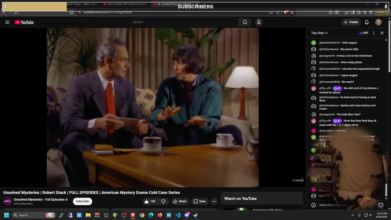The width and height of the screenshot is (391, 220).
Task: Click the Windows taskbar Search box
Action: tap(34, 215)
